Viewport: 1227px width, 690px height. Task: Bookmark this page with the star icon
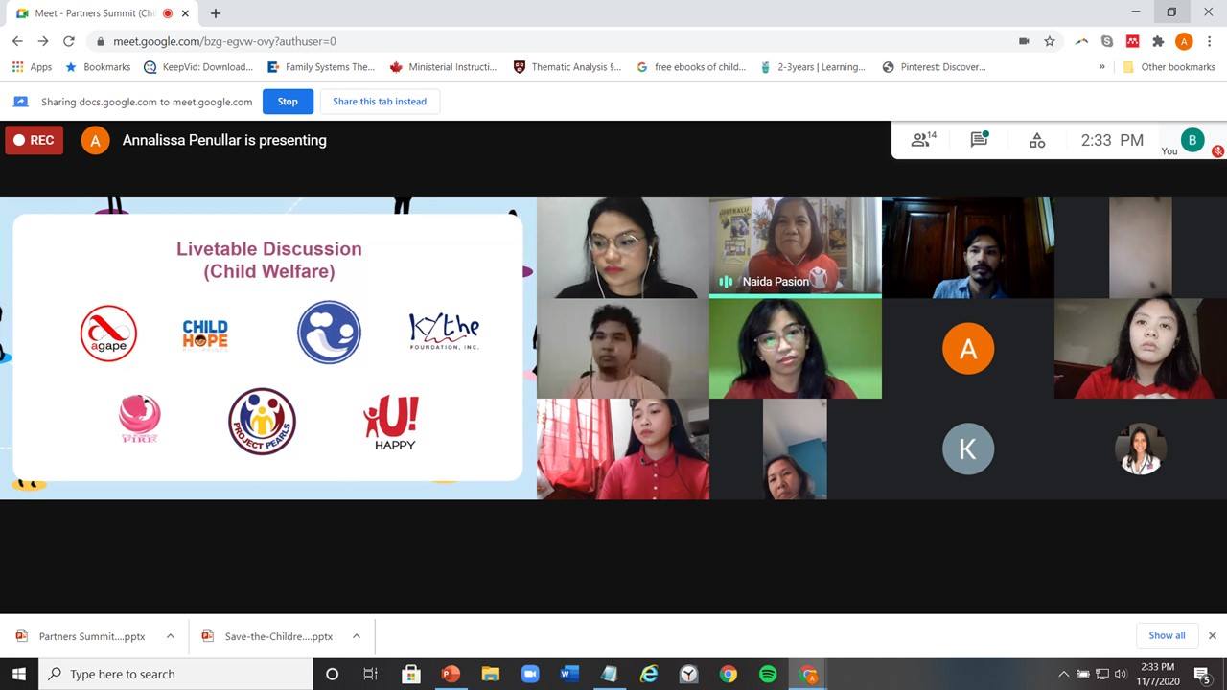tap(1050, 41)
